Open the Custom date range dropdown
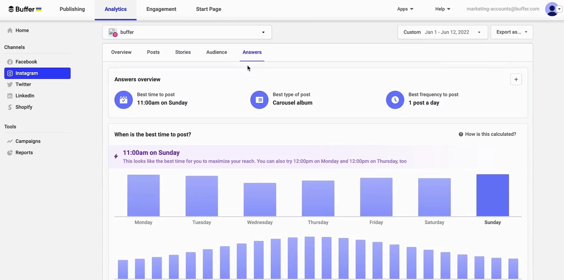Screen dimensions: 564x280 coord(442,32)
